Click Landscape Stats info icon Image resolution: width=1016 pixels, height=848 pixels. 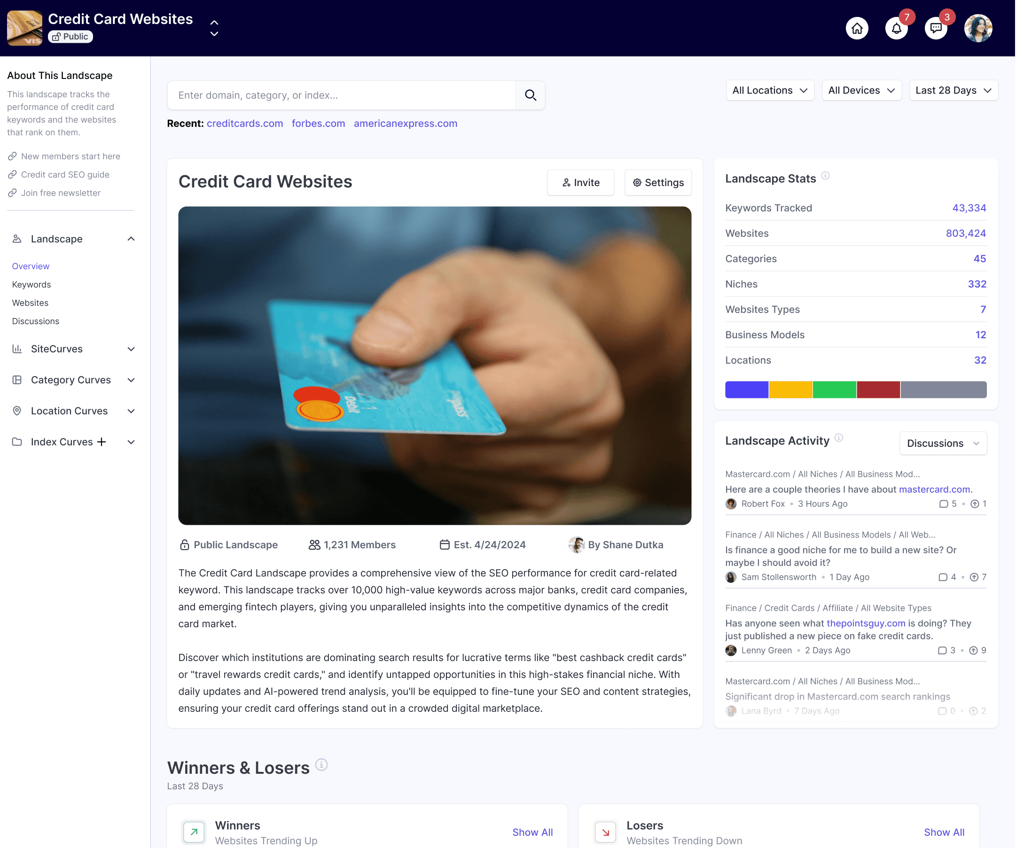coord(826,176)
